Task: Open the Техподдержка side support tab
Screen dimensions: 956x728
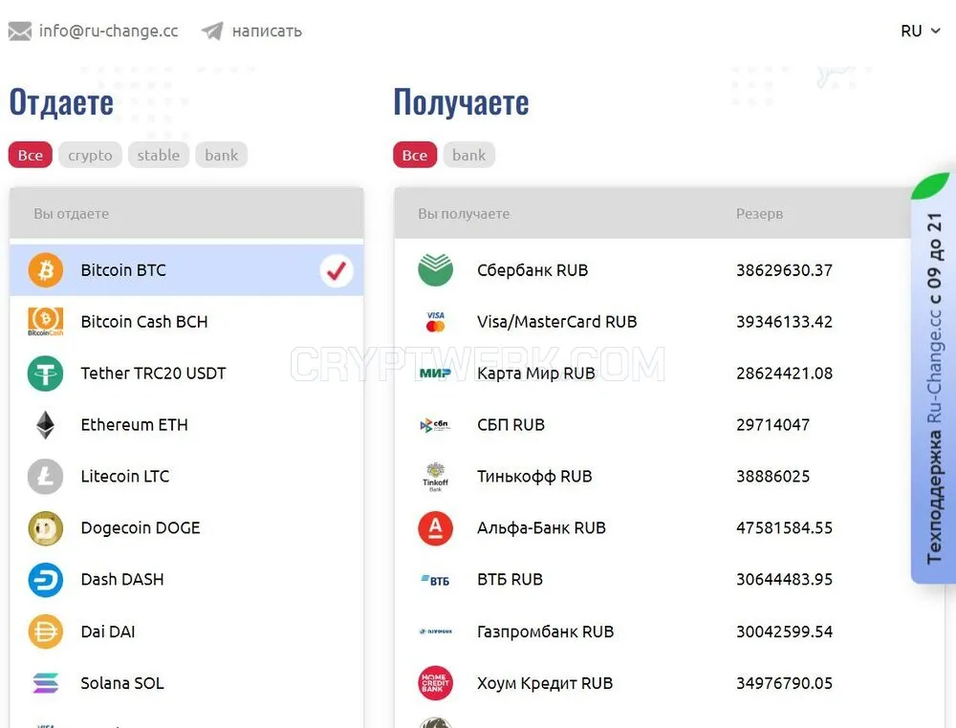Action: click(x=933, y=377)
